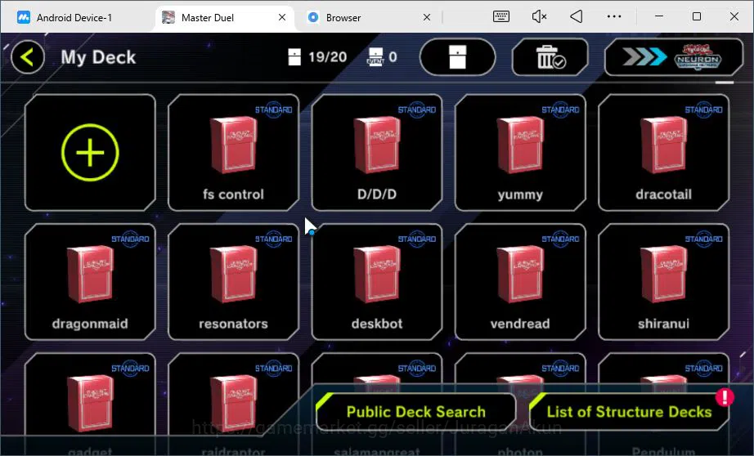This screenshot has width=754, height=456.
Task: Select the dragonmaid deck
Action: (90, 282)
